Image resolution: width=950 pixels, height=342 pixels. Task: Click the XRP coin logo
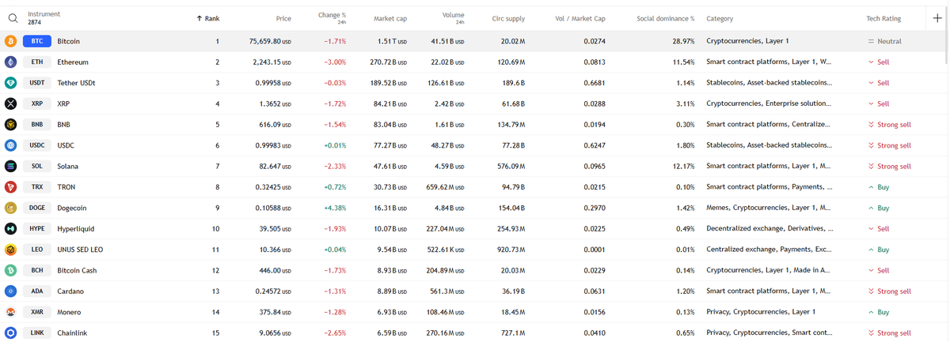(x=11, y=103)
